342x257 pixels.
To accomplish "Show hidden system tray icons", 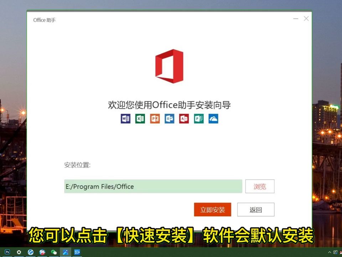I will coord(330,252).
